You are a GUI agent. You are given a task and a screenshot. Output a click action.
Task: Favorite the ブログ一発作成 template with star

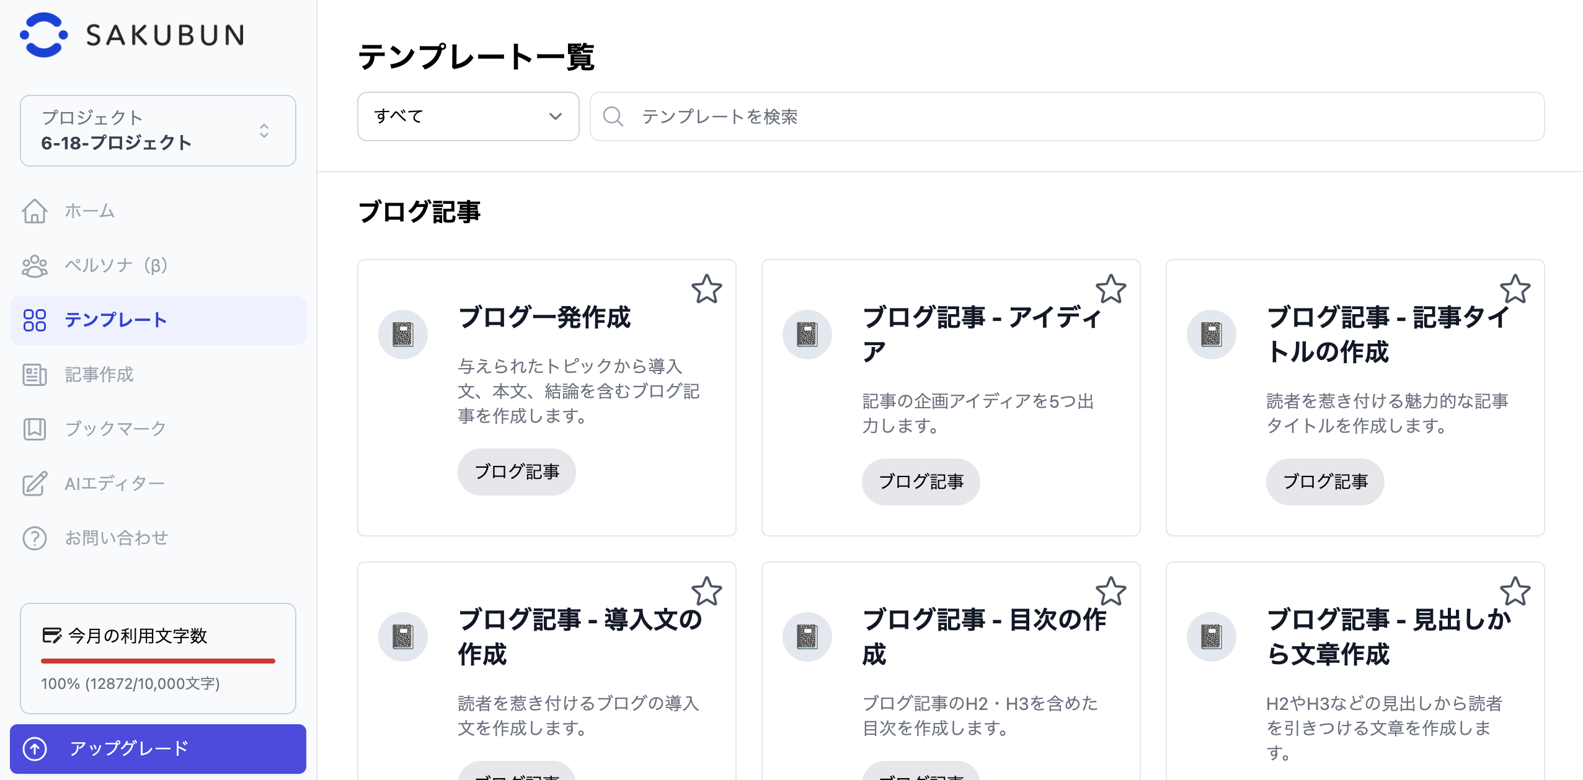click(706, 289)
